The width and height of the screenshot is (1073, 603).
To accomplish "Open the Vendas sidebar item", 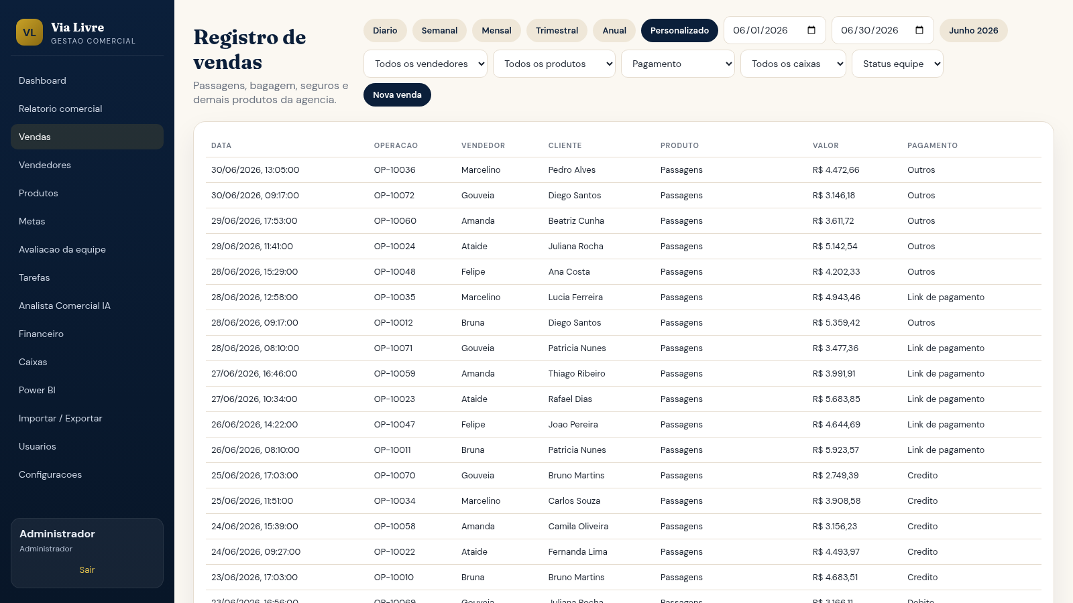I will point(87,137).
